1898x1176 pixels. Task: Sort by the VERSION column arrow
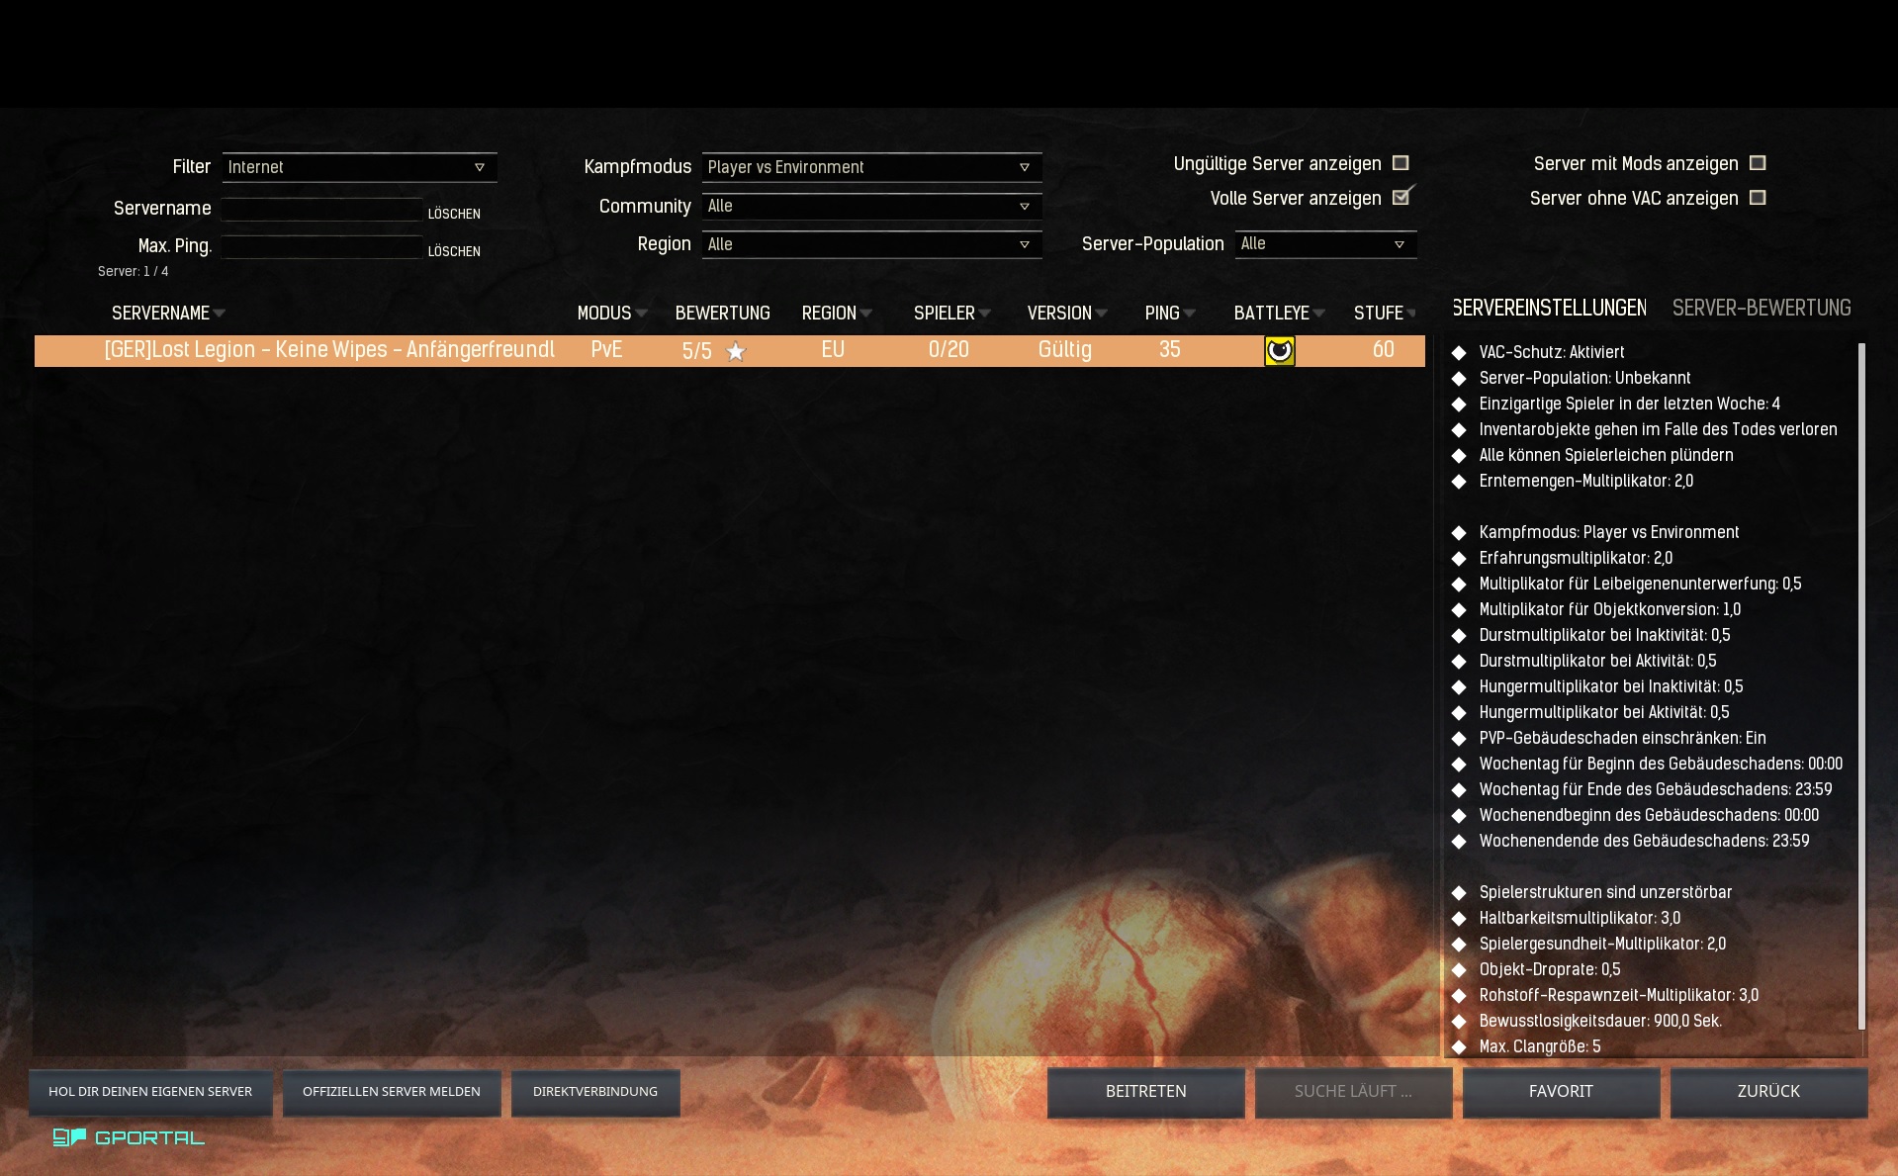pyautogui.click(x=1102, y=314)
